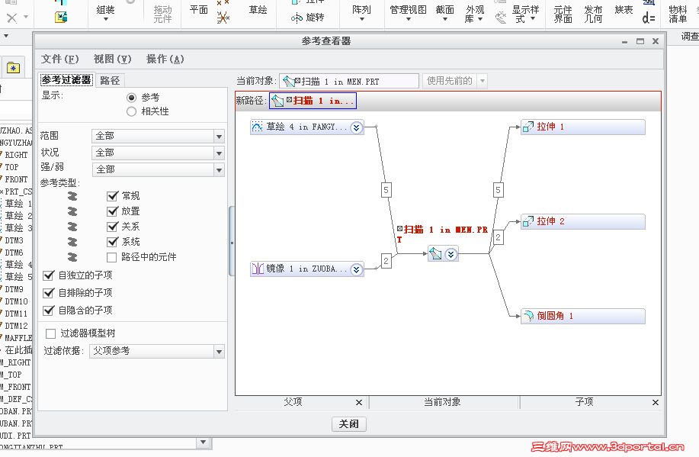This screenshot has height=457, width=699.
Task: Select the 拉伸 1 child node
Action: 583,127
